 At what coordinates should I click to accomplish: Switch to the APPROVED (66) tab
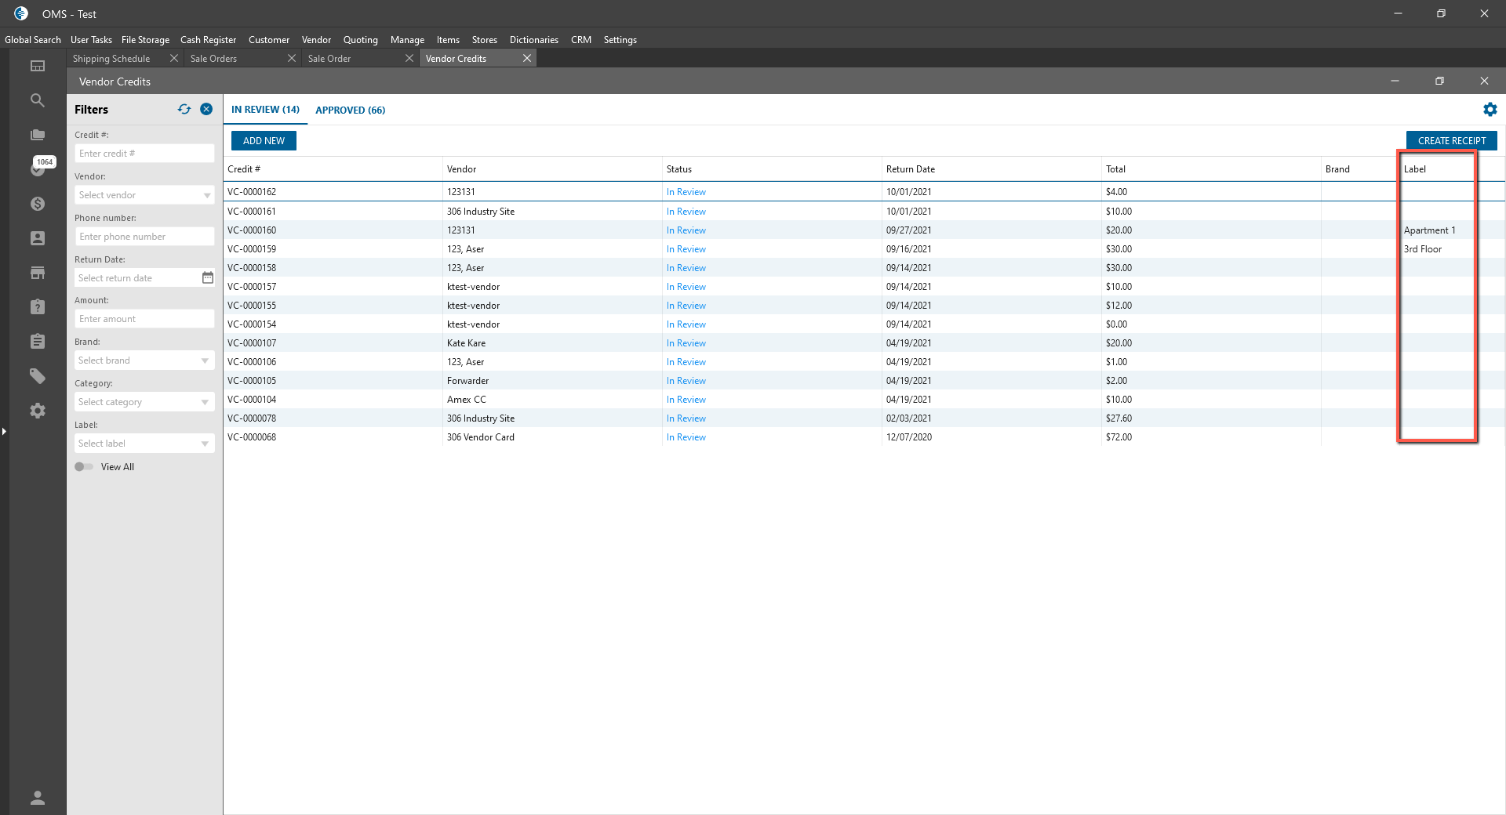tap(351, 110)
